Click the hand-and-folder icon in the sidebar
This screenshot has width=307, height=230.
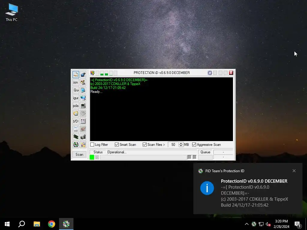point(76,75)
